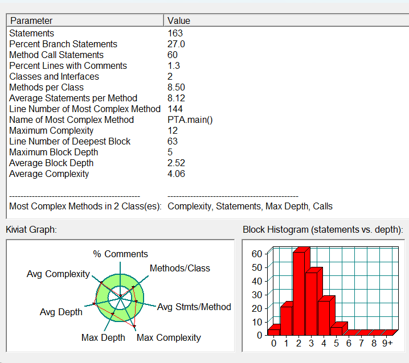The height and width of the screenshot is (363, 409).
Task: Click the value 8.50
Action: [176, 87]
